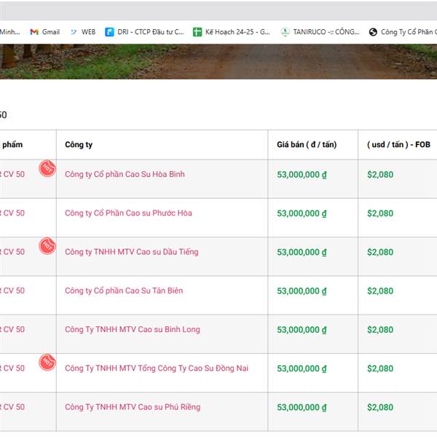The width and height of the screenshot is (437, 437).
Task: Open Công Ty TNHH MTV Cao su Phú Riềng
Action: pos(133,407)
